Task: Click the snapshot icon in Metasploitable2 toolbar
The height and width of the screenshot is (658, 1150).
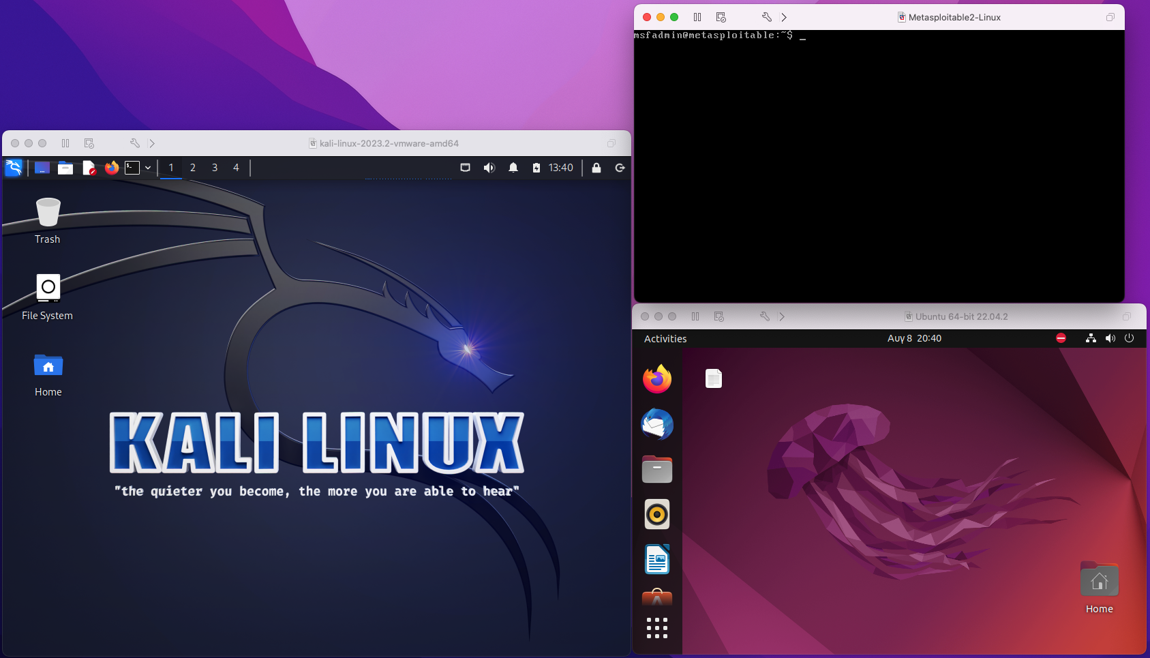Action: pos(721,17)
